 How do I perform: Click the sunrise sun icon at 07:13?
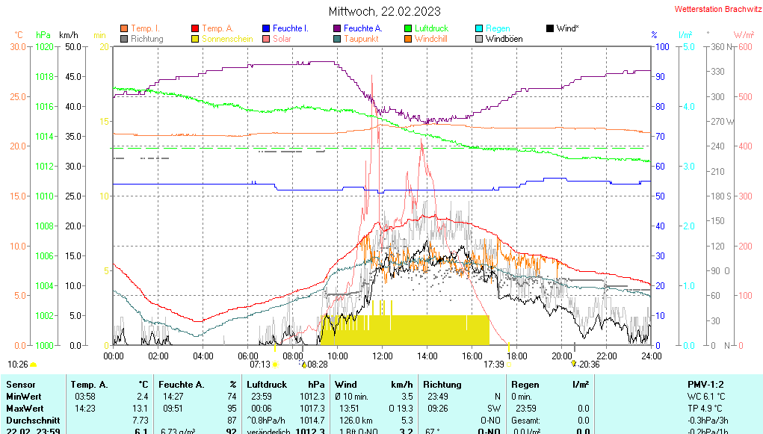point(276,365)
